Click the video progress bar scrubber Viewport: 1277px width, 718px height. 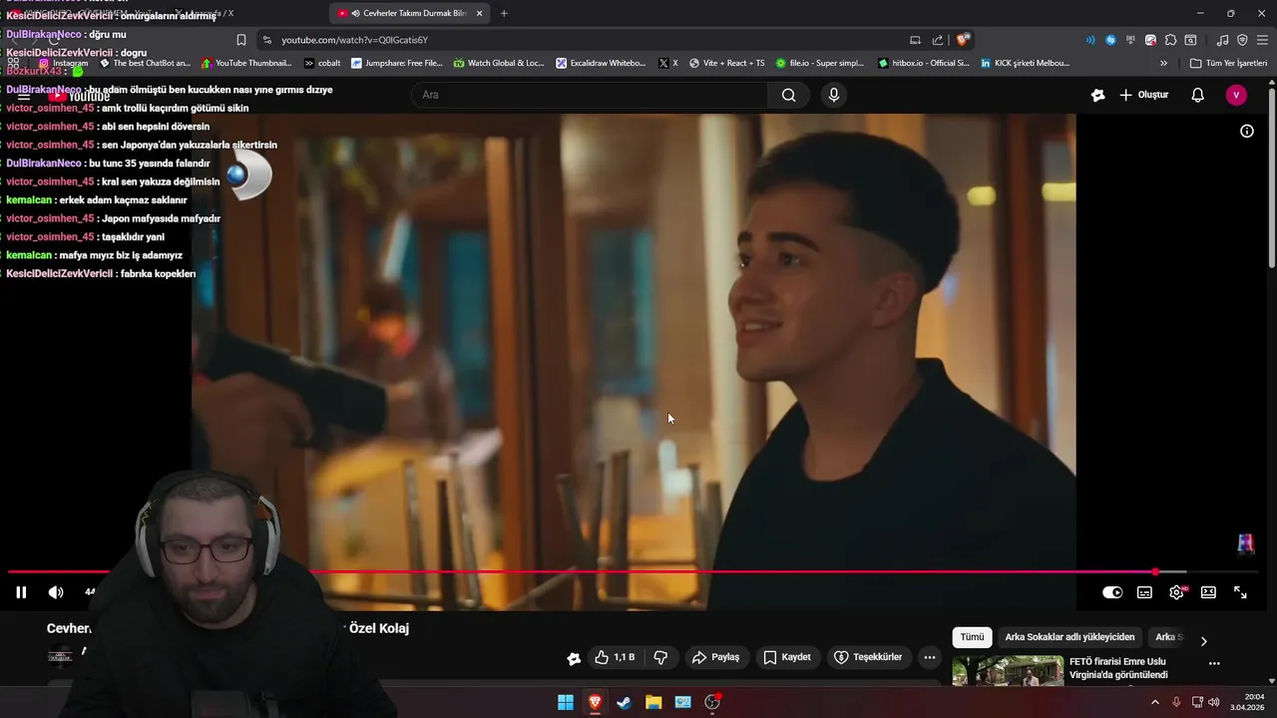[x=1155, y=572]
